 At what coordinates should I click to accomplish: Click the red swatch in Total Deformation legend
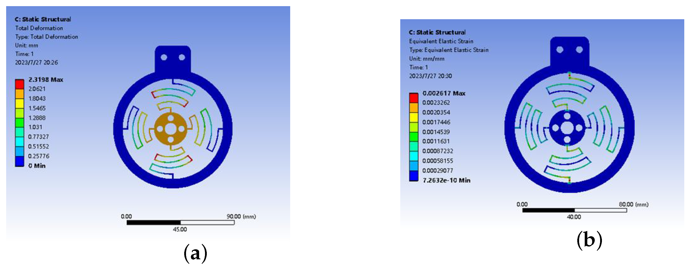(x=19, y=84)
